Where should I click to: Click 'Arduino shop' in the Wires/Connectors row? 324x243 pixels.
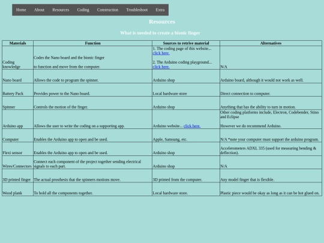click(x=164, y=166)
